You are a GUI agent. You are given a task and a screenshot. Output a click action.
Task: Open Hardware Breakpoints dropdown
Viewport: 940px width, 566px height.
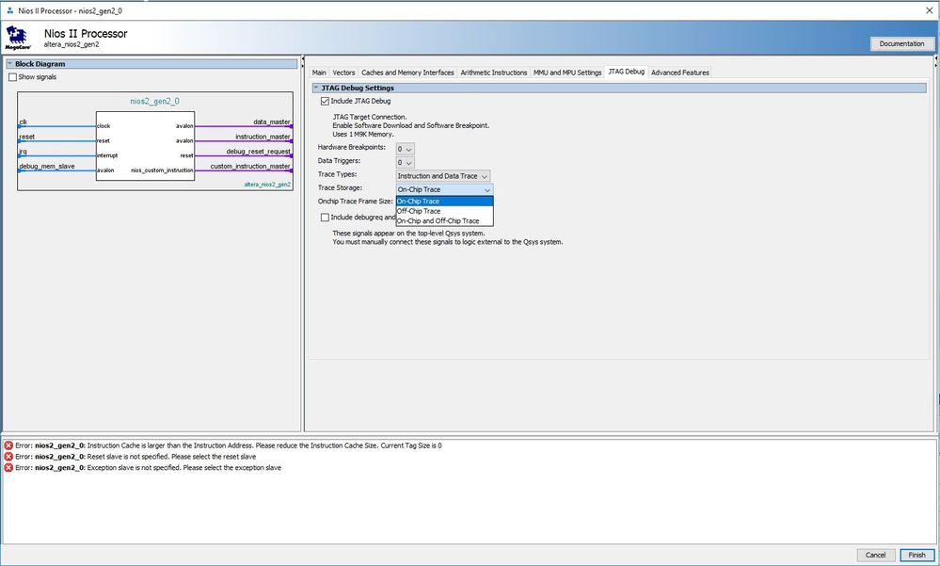coord(405,149)
